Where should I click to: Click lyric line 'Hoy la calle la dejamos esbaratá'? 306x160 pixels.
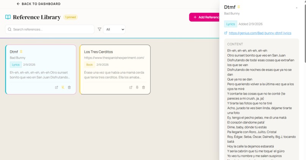tap(251, 146)
